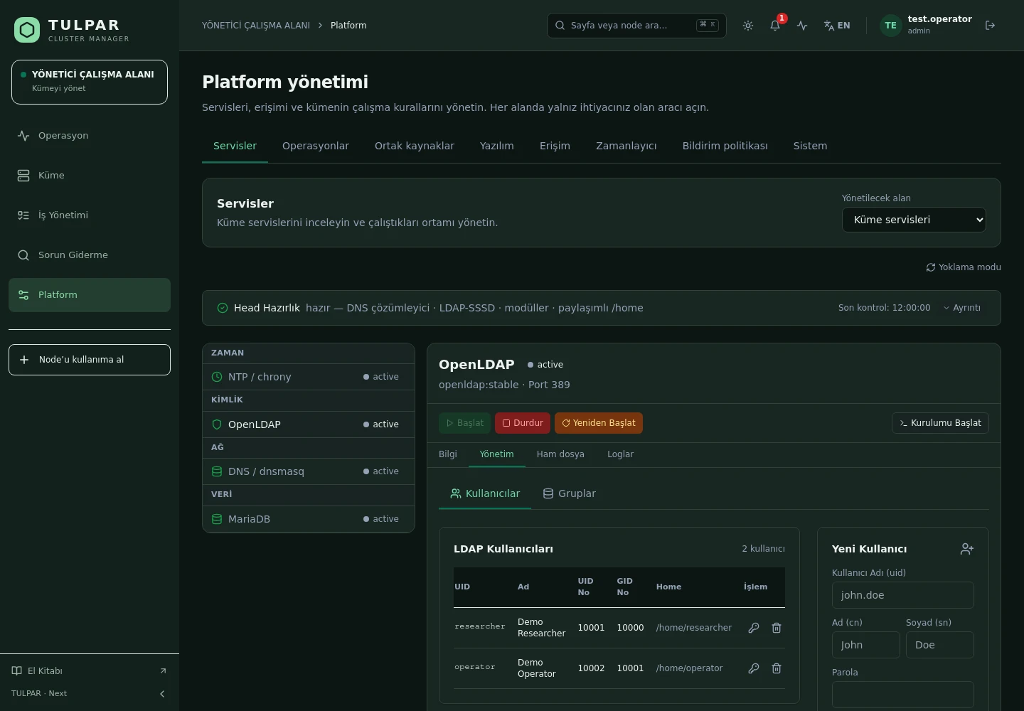Toggle Yoklama modu
The width and height of the screenshot is (1024, 711).
click(x=964, y=267)
